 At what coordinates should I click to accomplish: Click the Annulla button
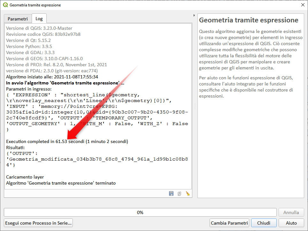[291, 212]
